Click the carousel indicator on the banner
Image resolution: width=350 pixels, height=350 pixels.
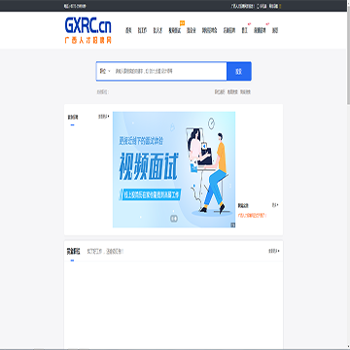point(174,219)
